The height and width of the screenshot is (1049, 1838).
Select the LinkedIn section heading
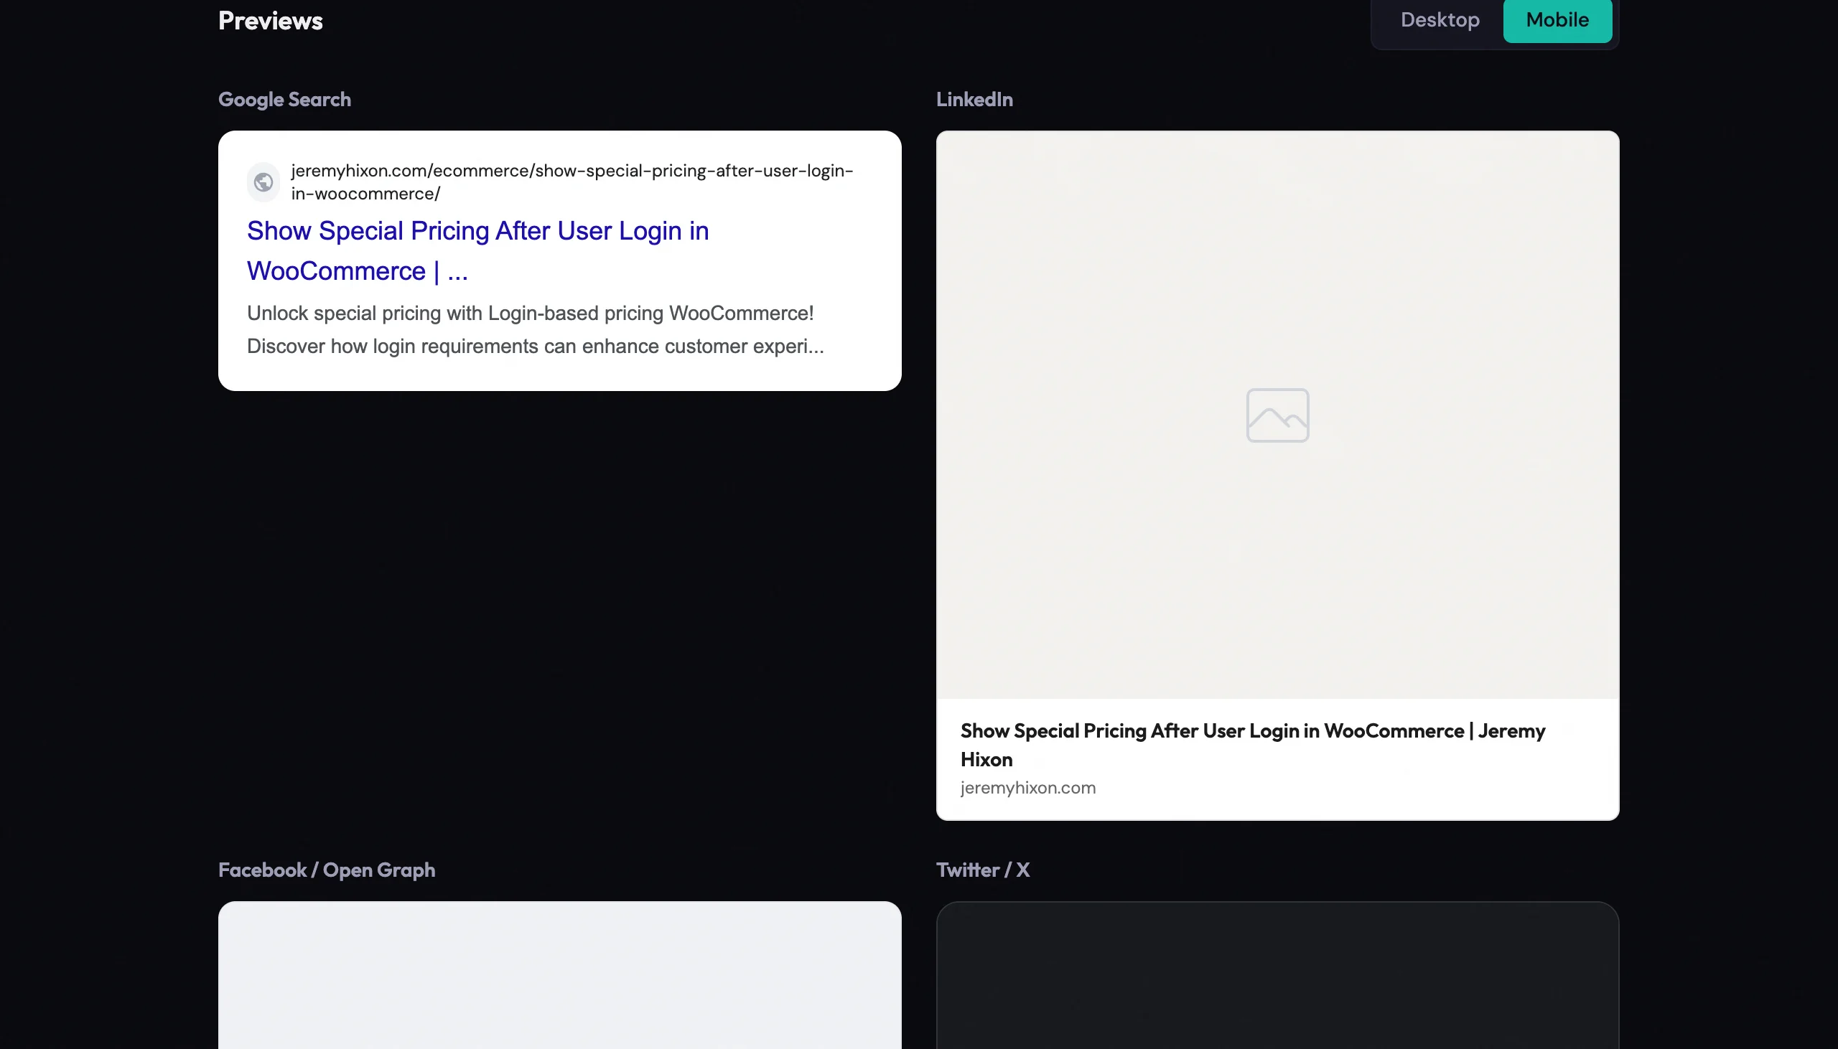(974, 99)
